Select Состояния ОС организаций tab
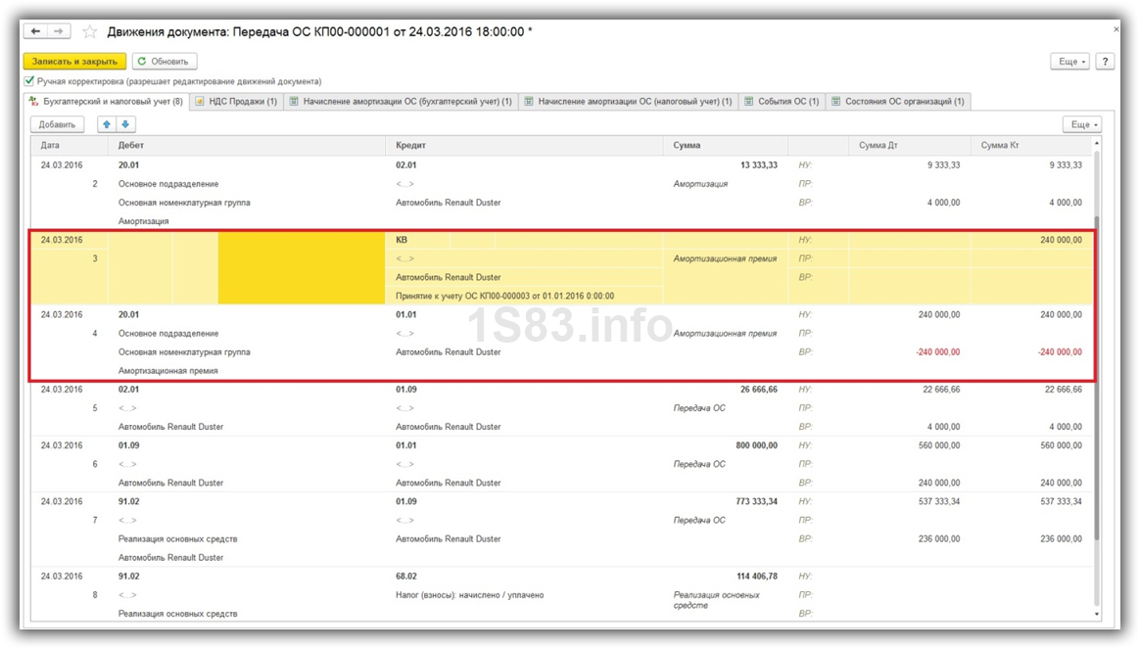The image size is (1140, 649). [898, 101]
